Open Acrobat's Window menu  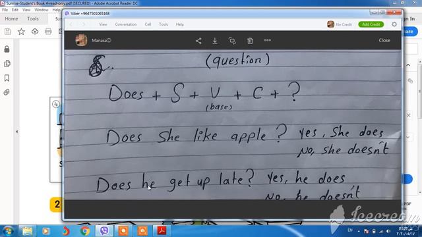click(x=41, y=10)
